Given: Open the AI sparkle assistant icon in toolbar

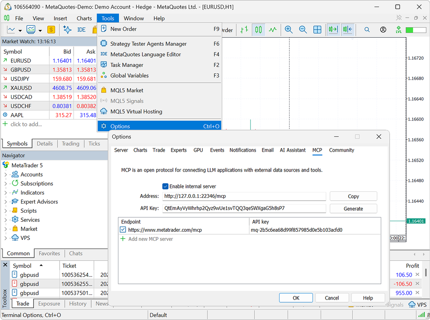Looking at the screenshot, I should (67, 30).
